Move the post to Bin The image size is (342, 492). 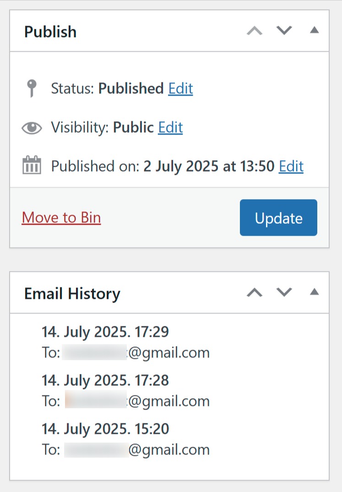pyautogui.click(x=61, y=217)
